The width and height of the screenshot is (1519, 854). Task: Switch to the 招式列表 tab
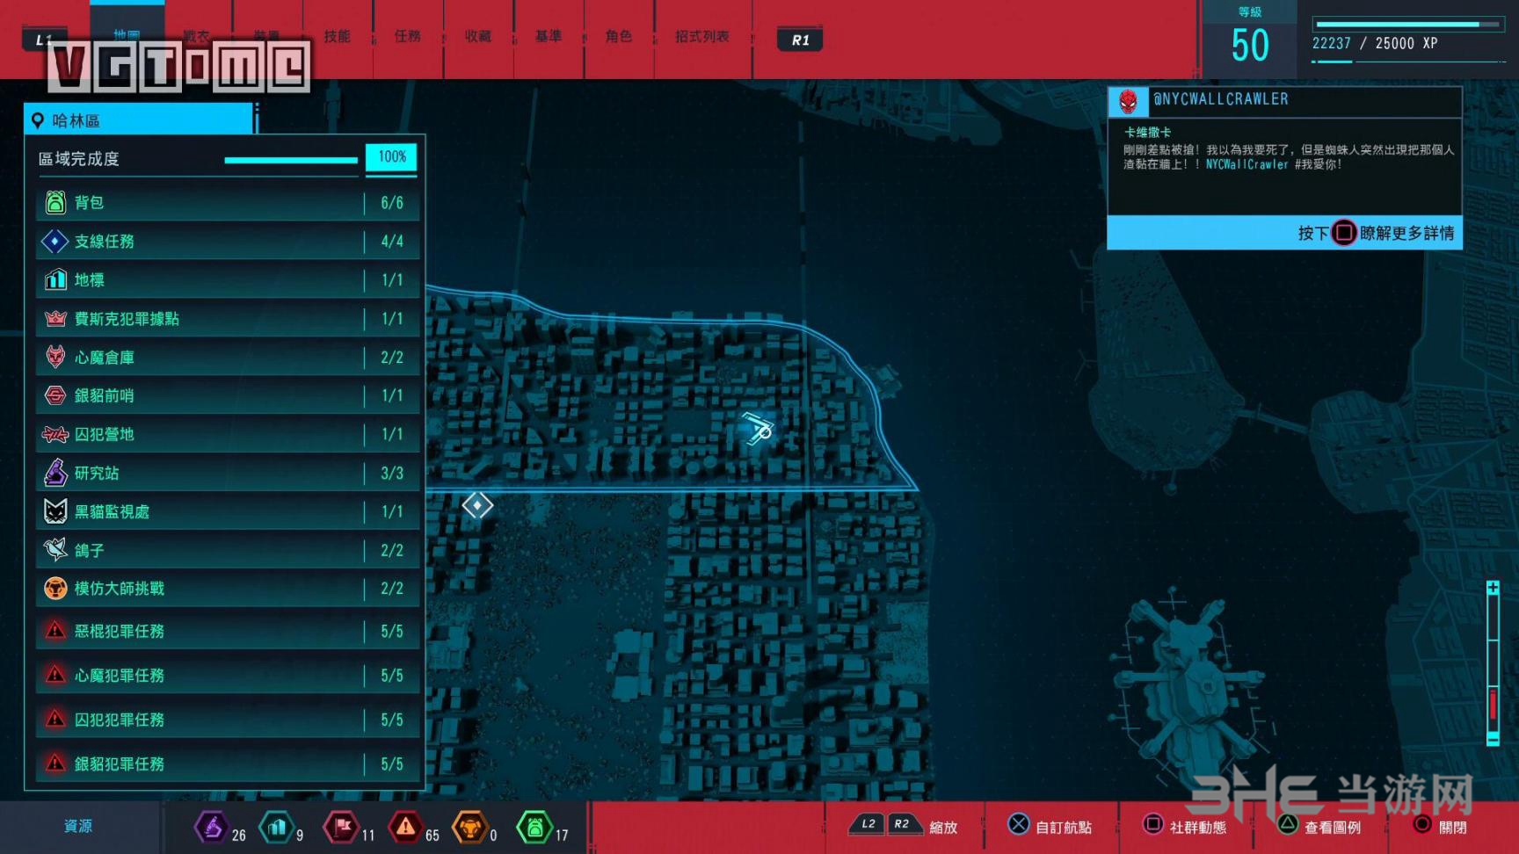(701, 36)
